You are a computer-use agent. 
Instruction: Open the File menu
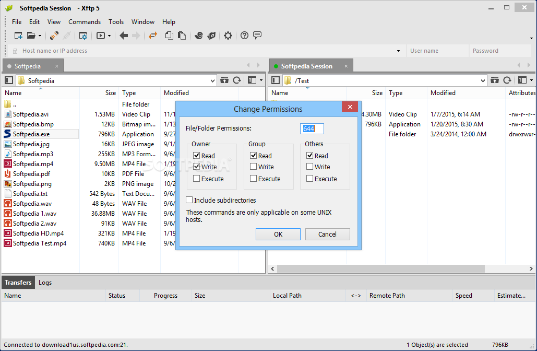point(17,21)
